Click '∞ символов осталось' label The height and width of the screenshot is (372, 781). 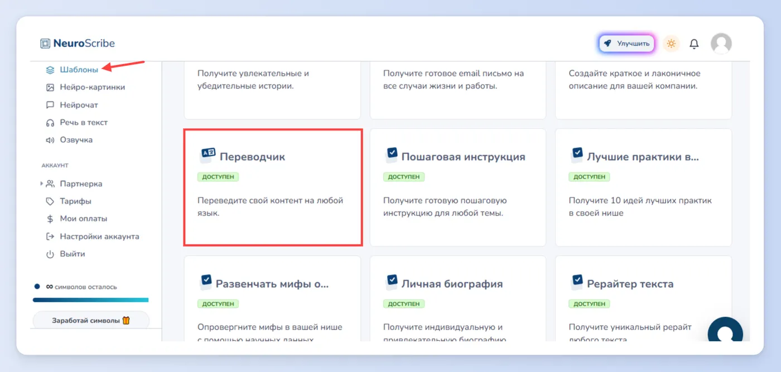[x=81, y=287]
